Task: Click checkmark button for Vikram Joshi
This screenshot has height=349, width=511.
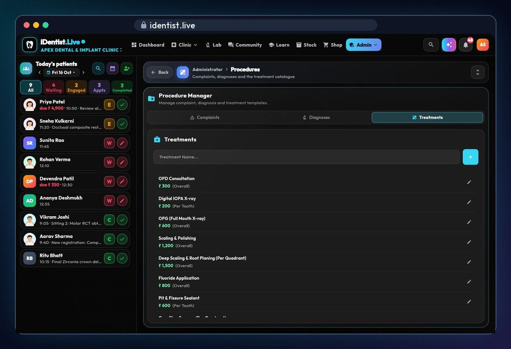Action: pos(122,220)
